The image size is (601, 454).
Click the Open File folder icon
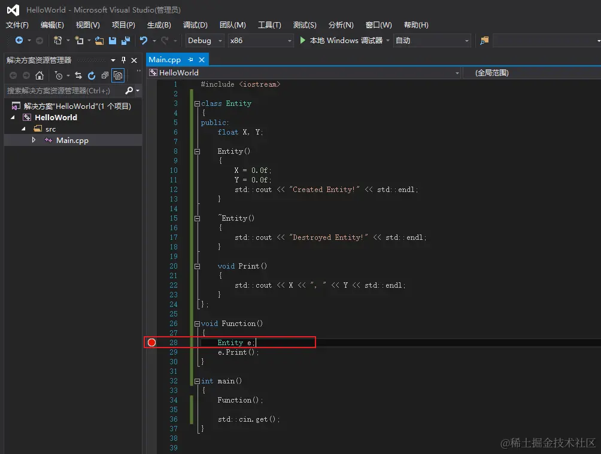tap(99, 41)
